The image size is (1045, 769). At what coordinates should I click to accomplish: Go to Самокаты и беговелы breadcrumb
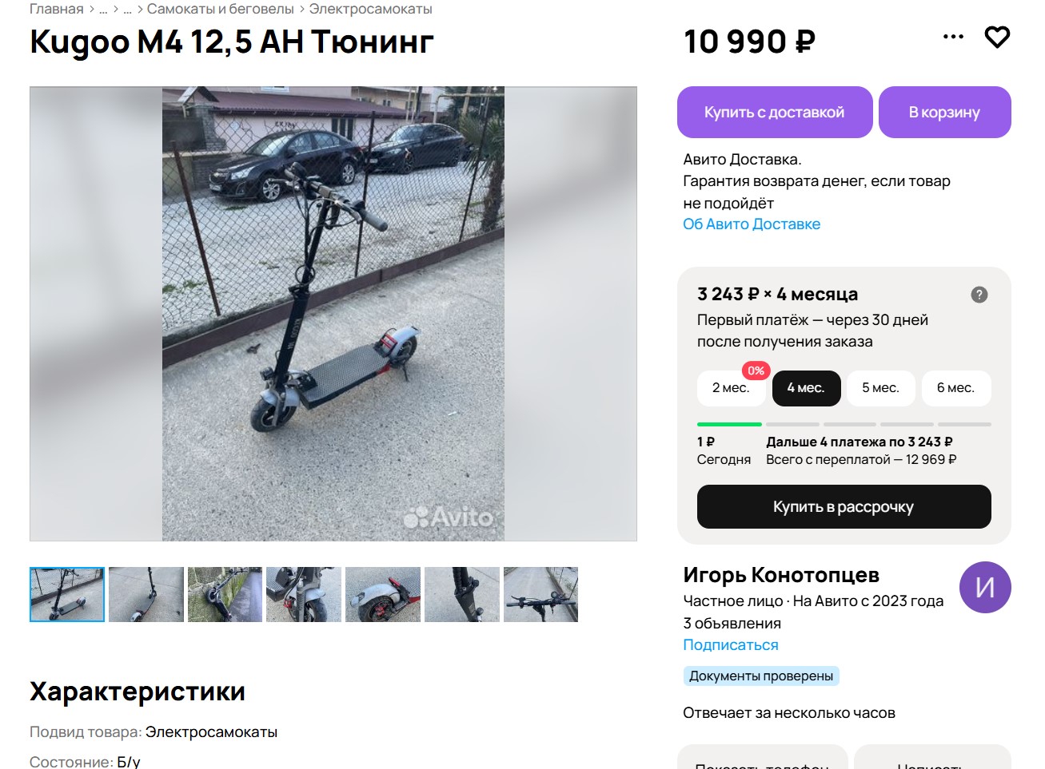[221, 10]
